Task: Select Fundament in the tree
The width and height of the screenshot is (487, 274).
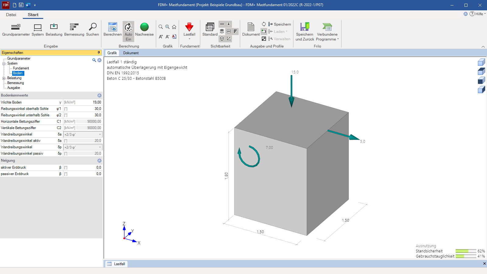Action: 21,68
